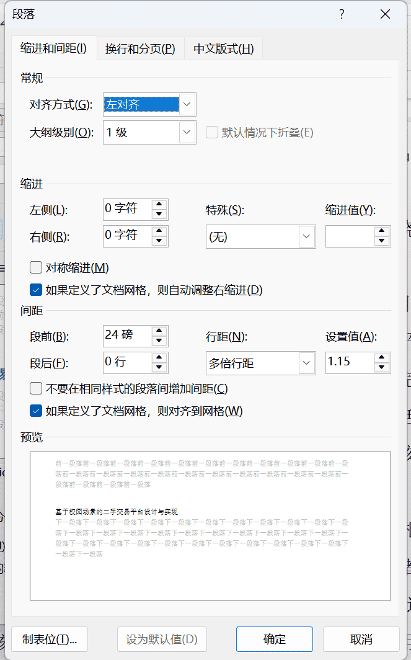Uncheck snap to grid when grid defined
Screen dimensions: 411x660
click(36, 411)
